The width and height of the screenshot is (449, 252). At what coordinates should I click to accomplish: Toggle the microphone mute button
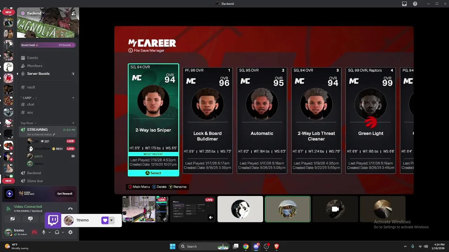44,232
